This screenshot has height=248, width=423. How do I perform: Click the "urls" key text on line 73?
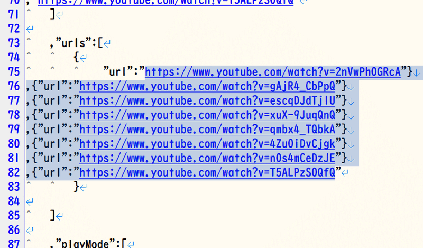point(73,43)
